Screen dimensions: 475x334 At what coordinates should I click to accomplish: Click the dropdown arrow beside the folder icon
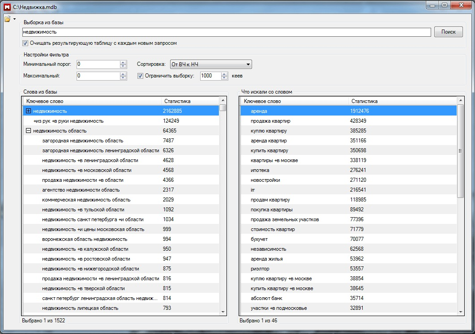tap(14, 19)
